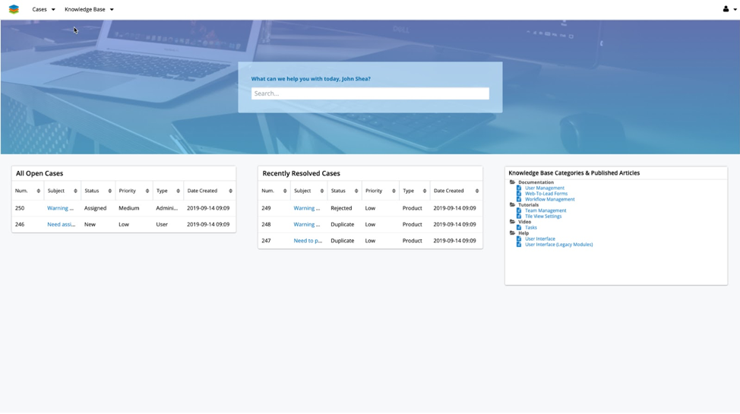Click the app logo in the top-left corner

(x=14, y=9)
